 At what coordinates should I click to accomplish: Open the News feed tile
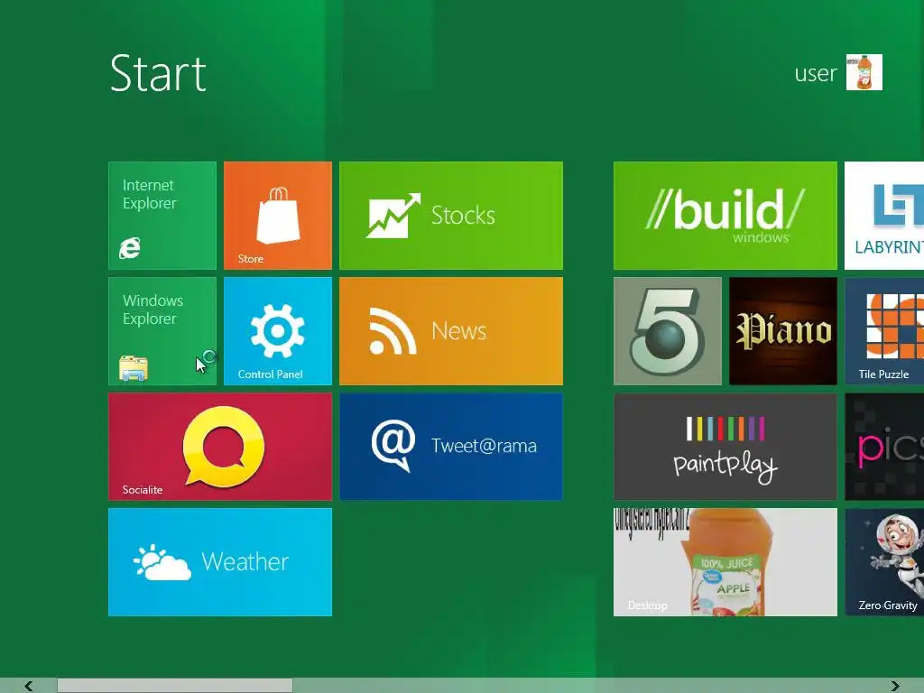(451, 331)
